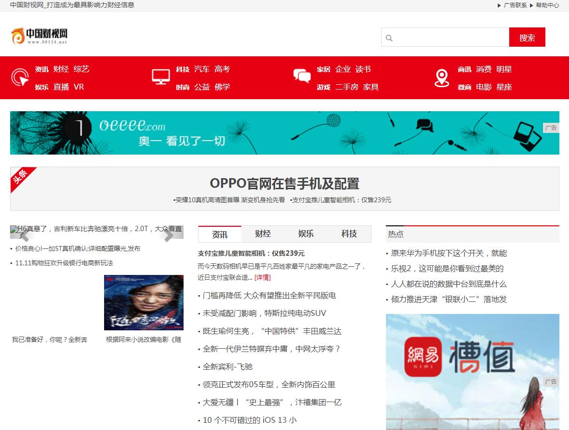Open the 消费 navigation item
Image resolution: width=569 pixels, height=430 pixels.
coord(484,69)
